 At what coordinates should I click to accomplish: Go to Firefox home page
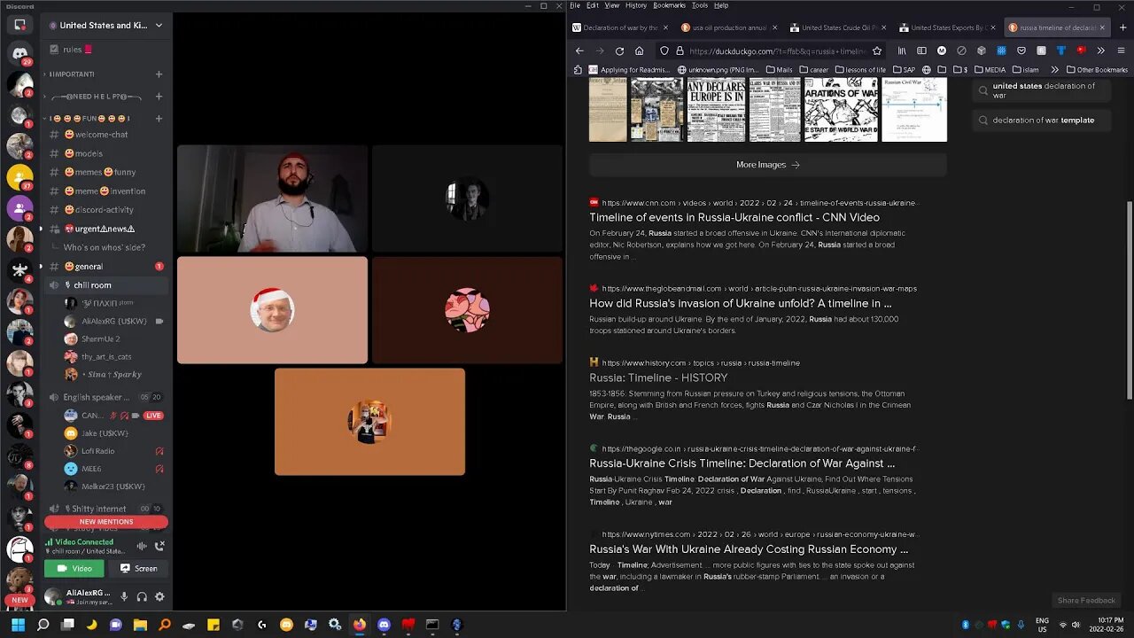(639, 51)
